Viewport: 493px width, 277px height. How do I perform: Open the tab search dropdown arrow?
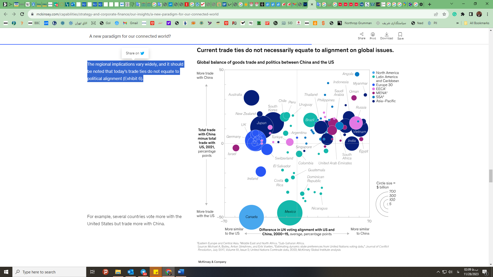[451, 4]
